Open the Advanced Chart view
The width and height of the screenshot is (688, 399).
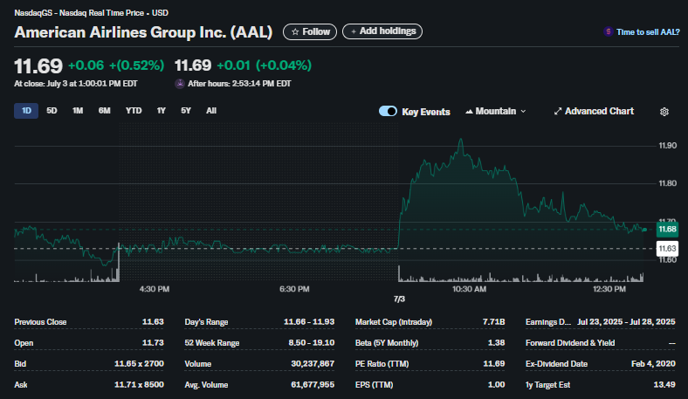pos(594,111)
